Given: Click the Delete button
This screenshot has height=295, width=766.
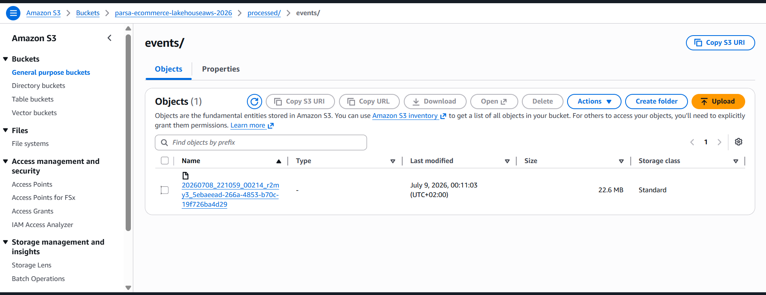Looking at the screenshot, I should [x=542, y=102].
